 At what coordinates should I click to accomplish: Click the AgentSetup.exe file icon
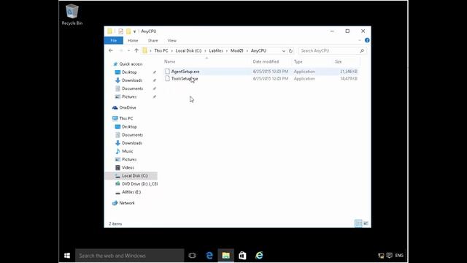[x=167, y=72]
